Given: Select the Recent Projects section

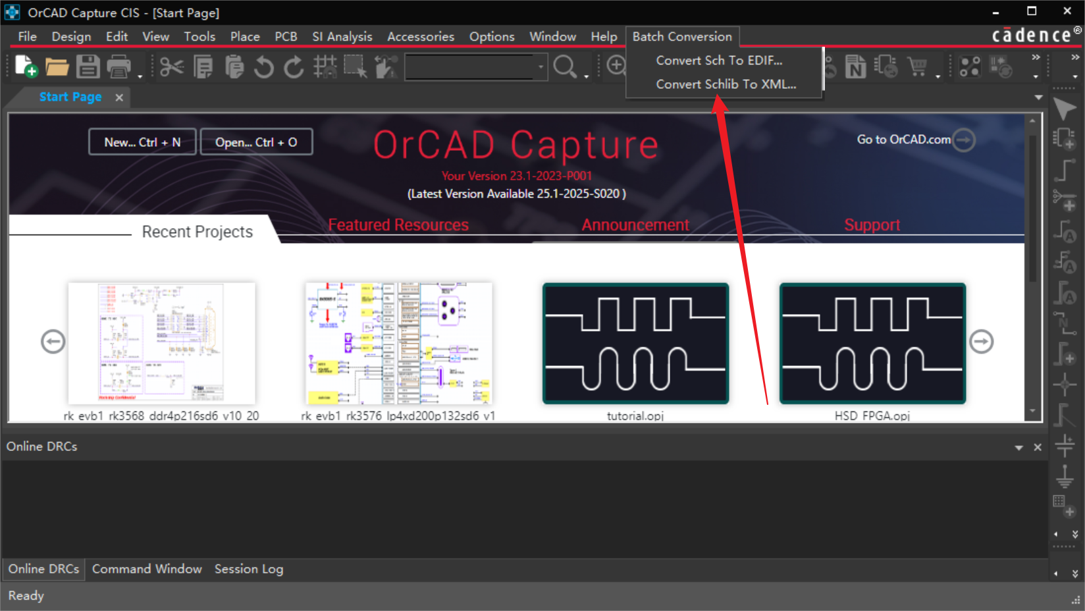Looking at the screenshot, I should tap(198, 232).
